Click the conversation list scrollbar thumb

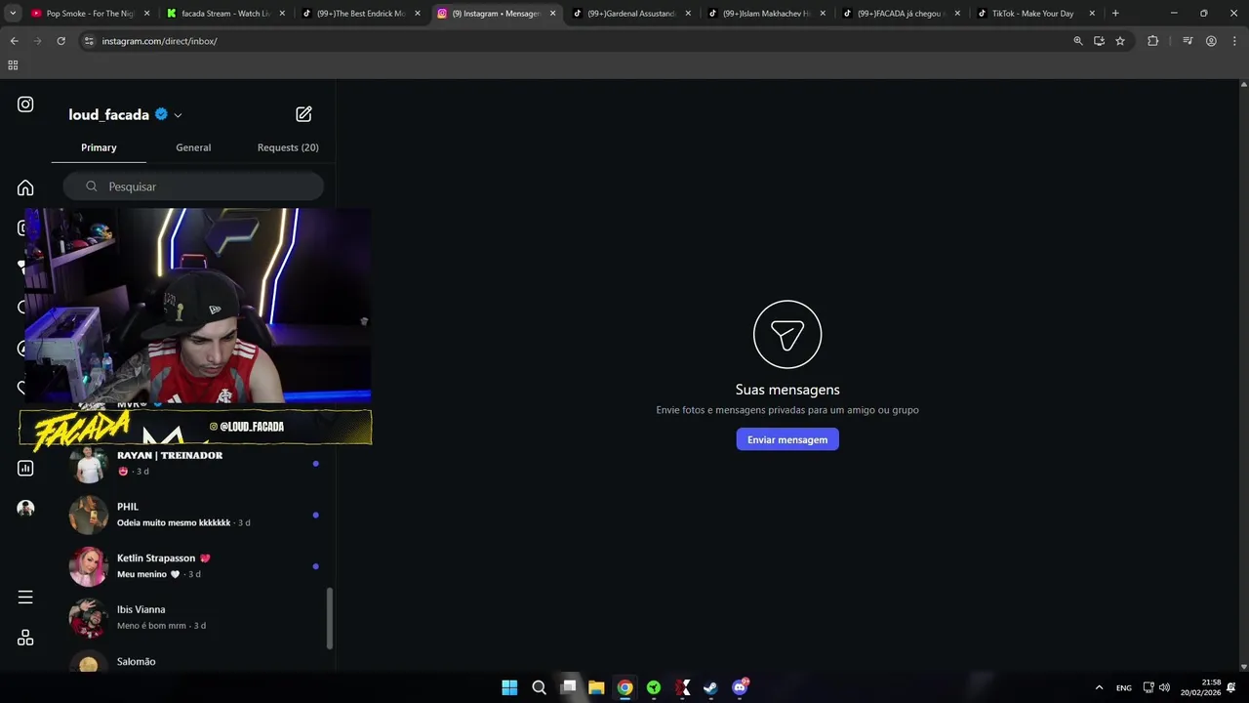(330, 618)
